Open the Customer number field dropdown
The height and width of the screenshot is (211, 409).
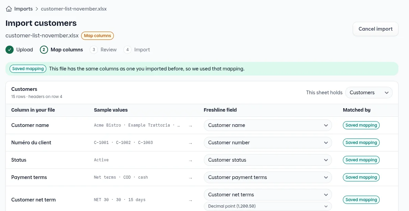(268, 143)
